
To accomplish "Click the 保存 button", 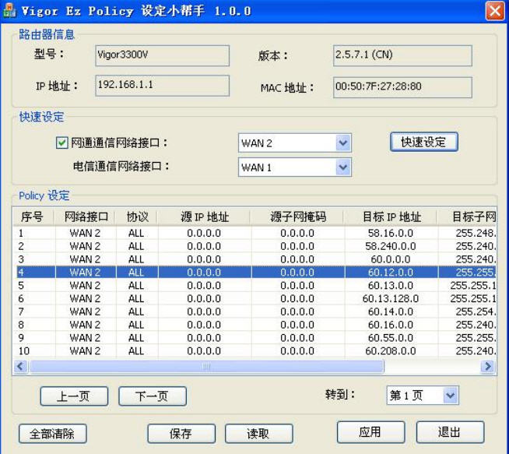I will pyautogui.click(x=181, y=434).
